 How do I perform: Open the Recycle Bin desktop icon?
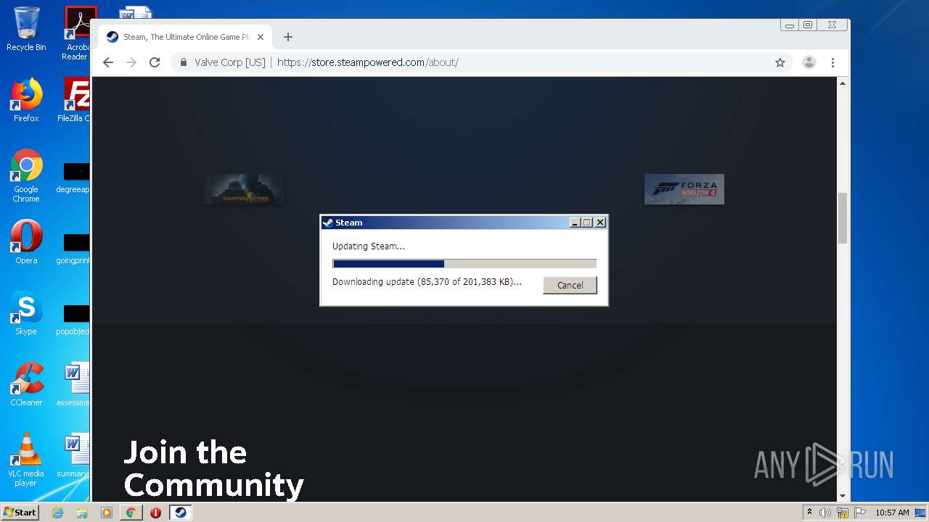point(26,29)
